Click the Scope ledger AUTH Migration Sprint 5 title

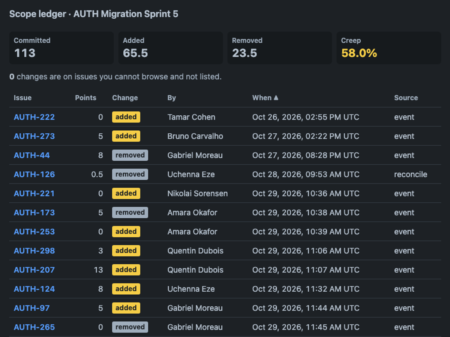click(x=94, y=14)
